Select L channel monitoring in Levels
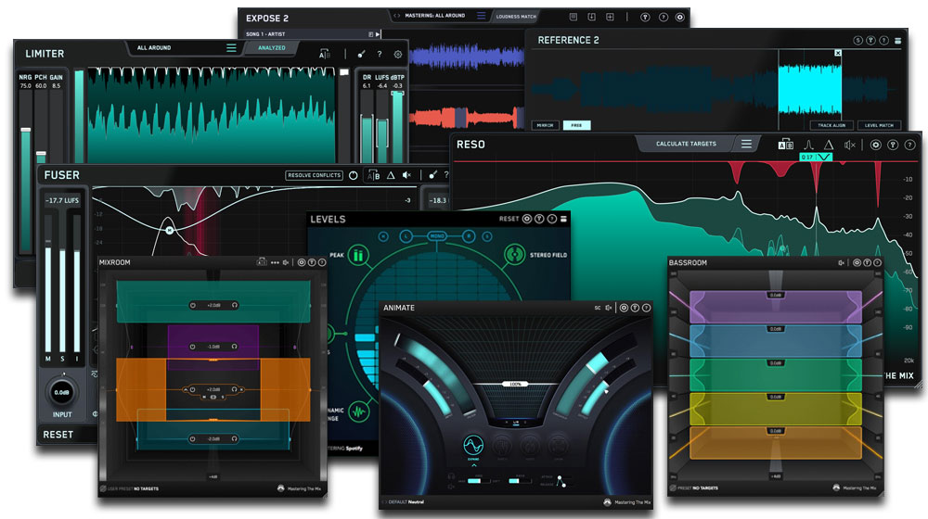Screen dimensions: 928x519 406,236
